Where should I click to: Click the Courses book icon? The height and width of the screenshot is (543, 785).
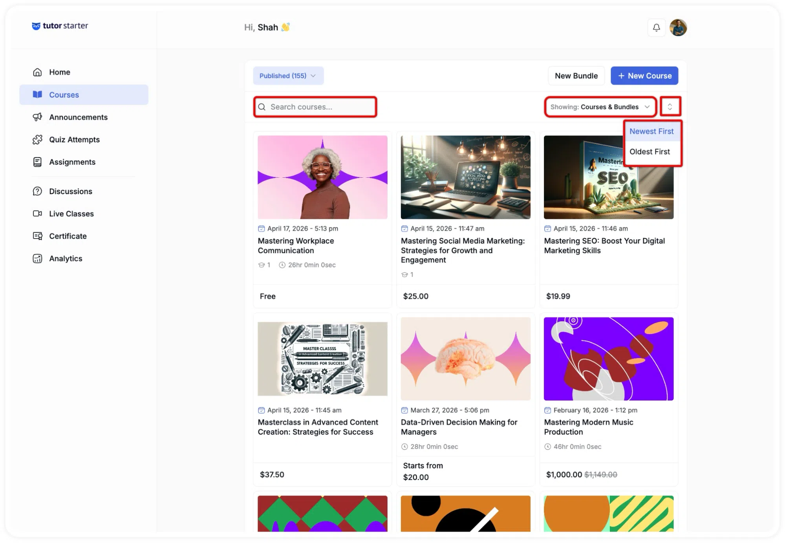pyautogui.click(x=37, y=95)
